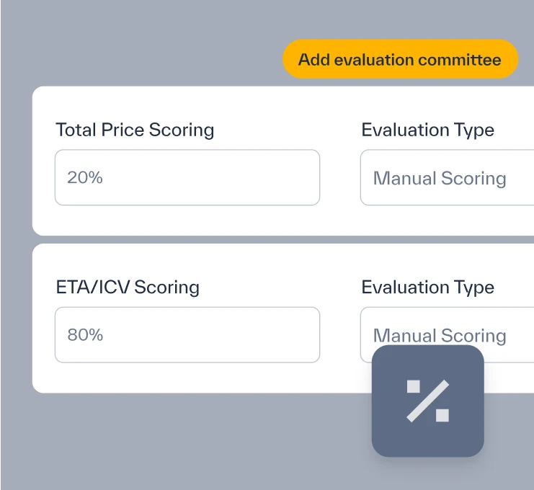Click Evaluation Type label in the top card
Viewport: 534px width, 490px height.
428,130
